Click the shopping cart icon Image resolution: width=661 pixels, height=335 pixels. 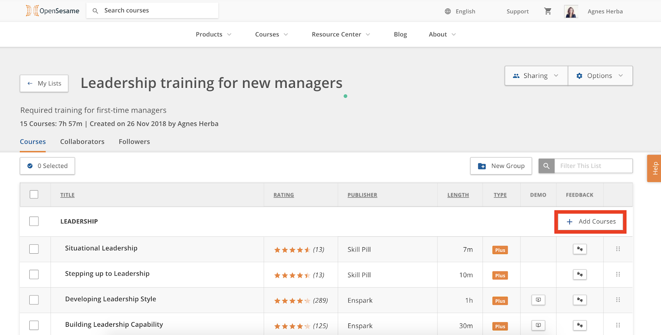[x=548, y=11]
